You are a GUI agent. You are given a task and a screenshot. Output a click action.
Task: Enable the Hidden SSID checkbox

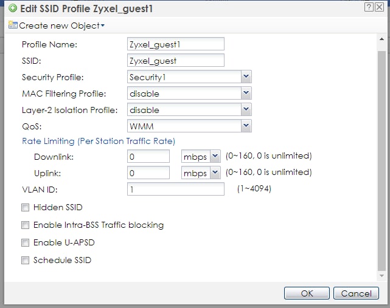[x=26, y=208]
